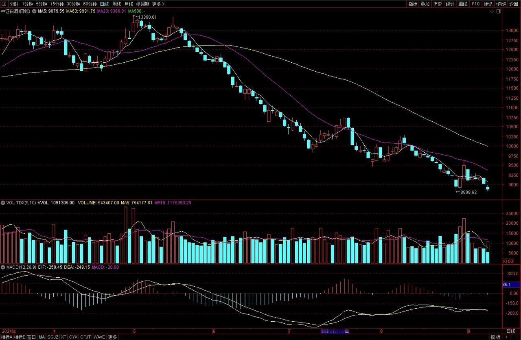
Task: Select SQJZ indicator tab
Action: pyautogui.click(x=53, y=337)
